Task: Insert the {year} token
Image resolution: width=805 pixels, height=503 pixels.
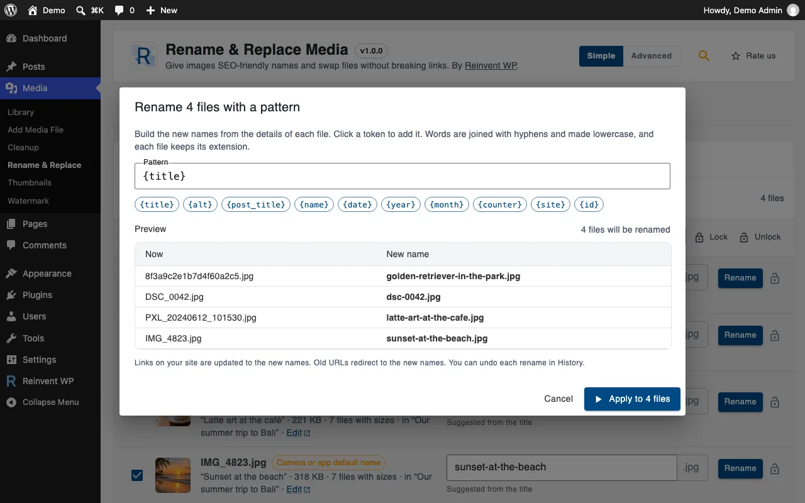Action: (401, 204)
